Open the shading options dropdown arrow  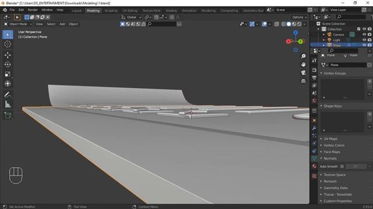(304, 24)
